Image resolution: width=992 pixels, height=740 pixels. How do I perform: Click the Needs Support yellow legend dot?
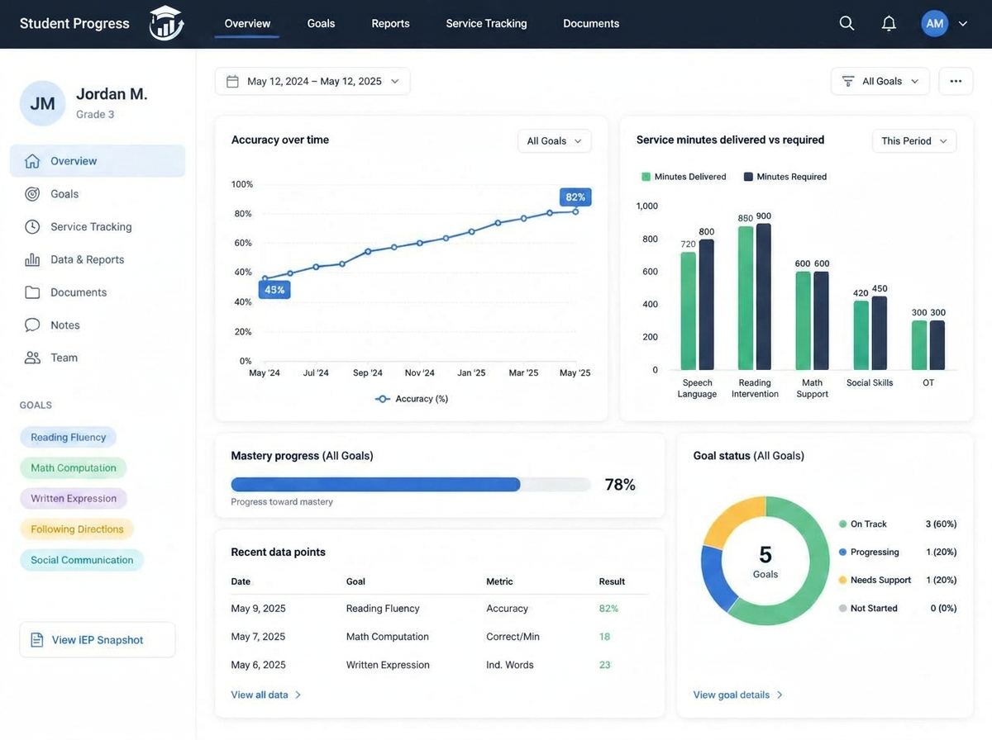[842, 581]
